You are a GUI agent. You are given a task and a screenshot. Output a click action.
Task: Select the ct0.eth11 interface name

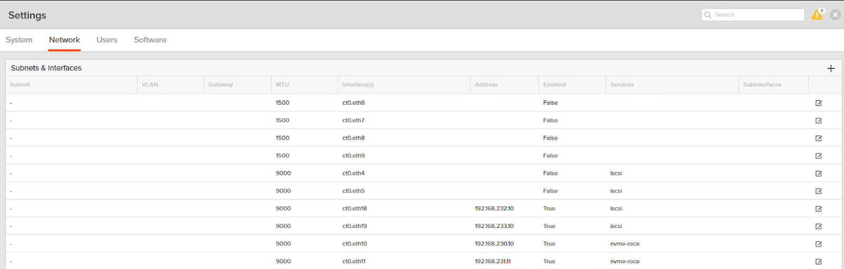click(354, 262)
